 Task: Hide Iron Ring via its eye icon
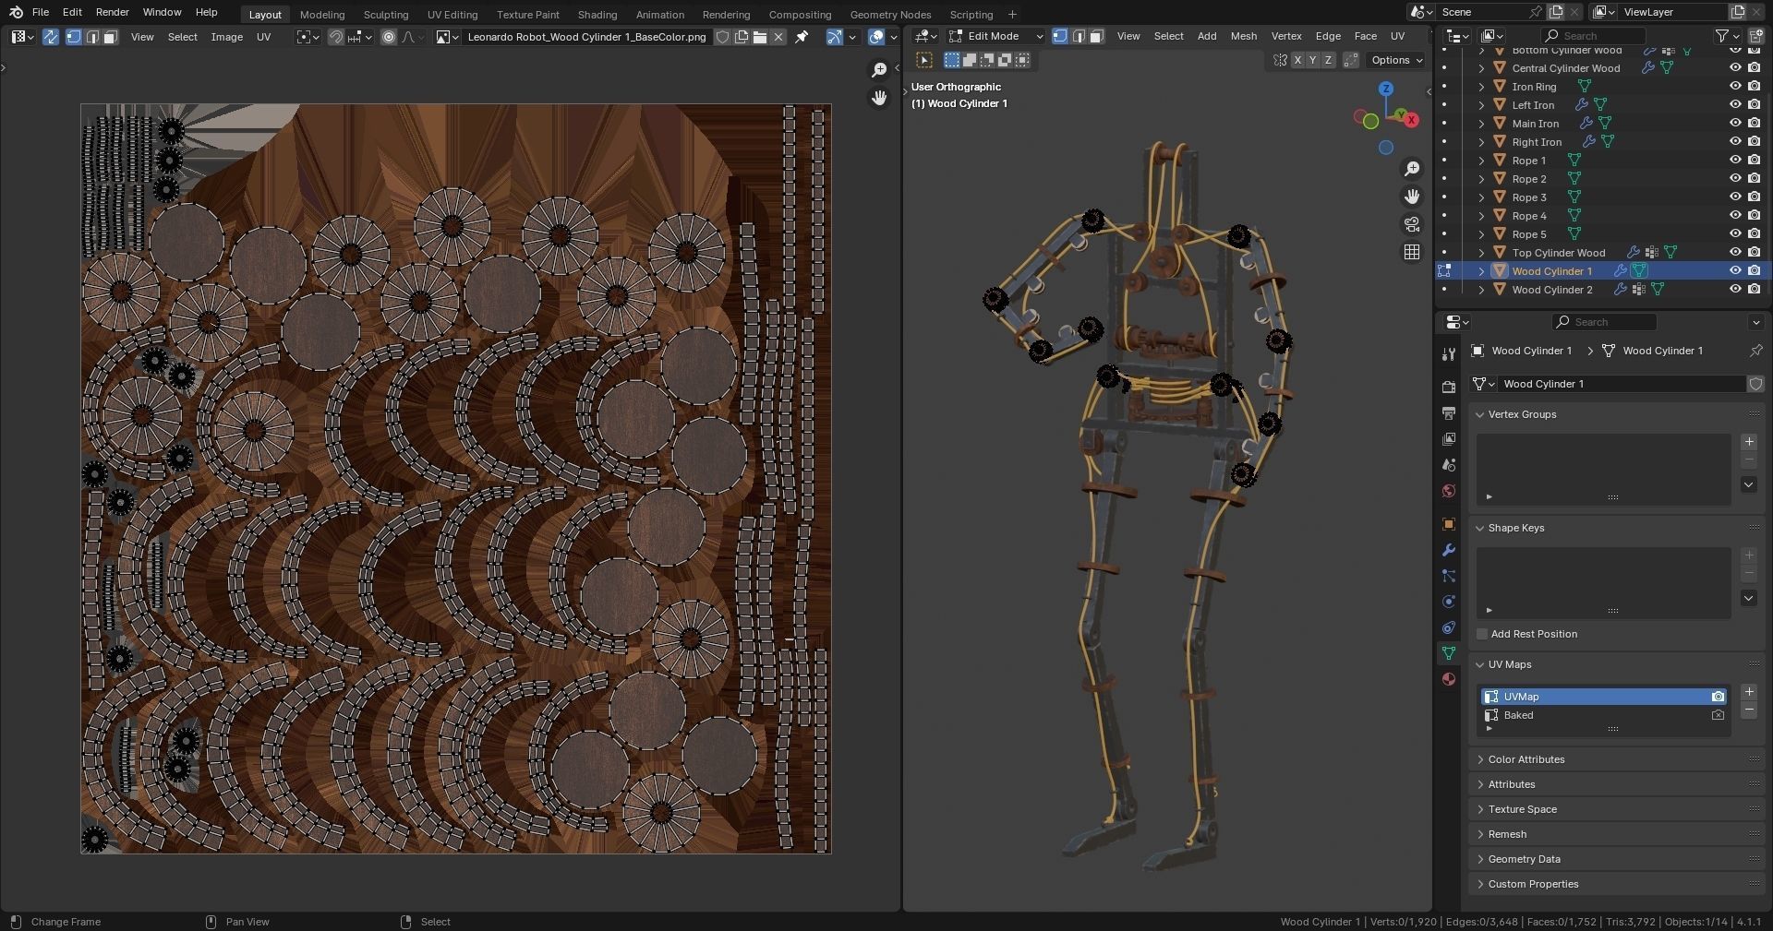(1735, 87)
